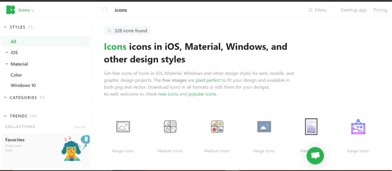The image size is (392, 171).
Task: Click the 'Xlarge Icons' label under first icon
Action: (x=123, y=151)
